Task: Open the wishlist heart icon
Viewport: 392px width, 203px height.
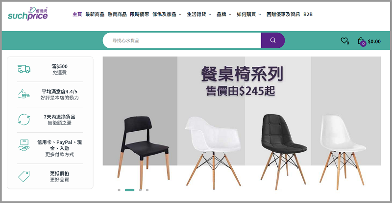Action: [x=344, y=41]
